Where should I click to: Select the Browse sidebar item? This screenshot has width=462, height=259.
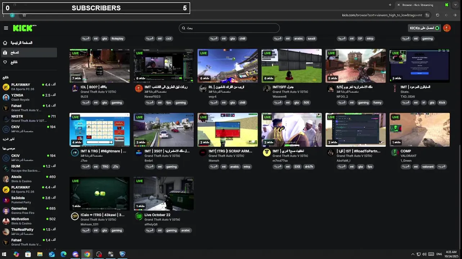point(29,53)
